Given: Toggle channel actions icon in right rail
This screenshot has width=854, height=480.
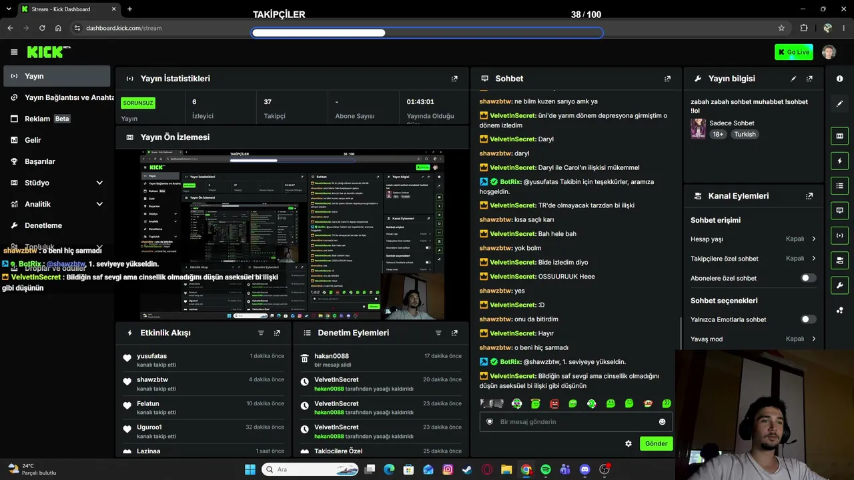Looking at the screenshot, I should coord(839,260).
